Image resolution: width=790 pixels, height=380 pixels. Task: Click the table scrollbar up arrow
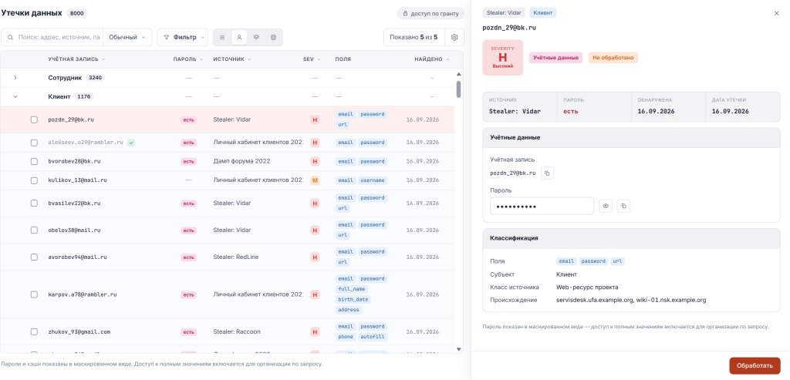458,74
